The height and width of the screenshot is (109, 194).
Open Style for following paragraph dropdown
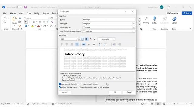[134, 31]
